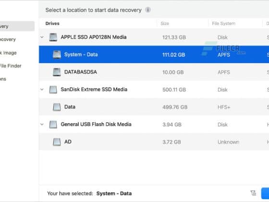
Task: Click the 3.72 GB size value
Action: pyautogui.click(x=171, y=142)
